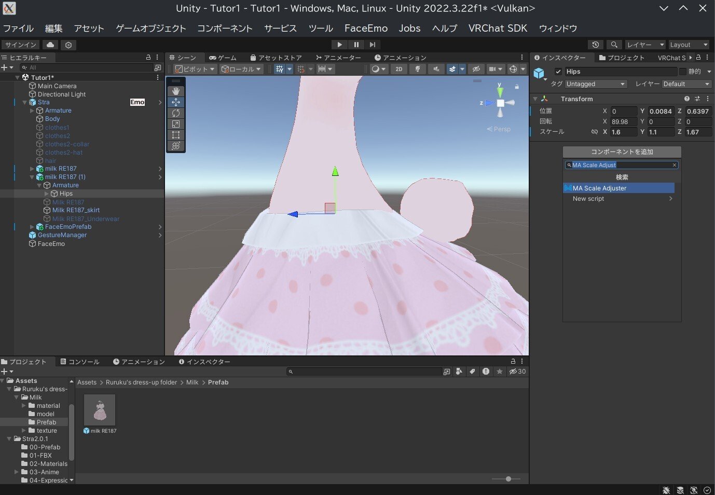
Task: Adjust the project panel thumbnail size slider
Action: pyautogui.click(x=507, y=479)
